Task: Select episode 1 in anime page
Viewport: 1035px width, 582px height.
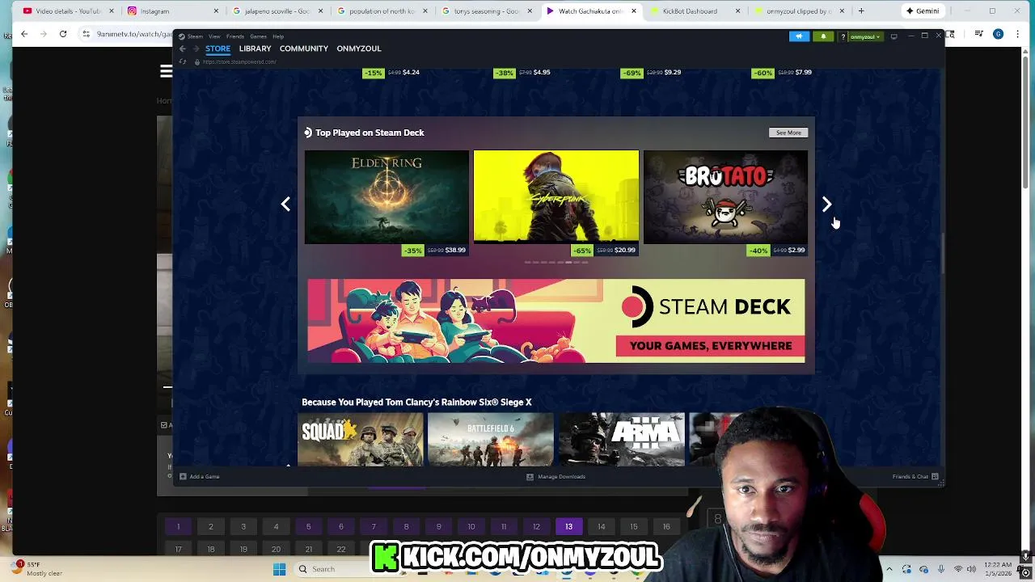Action: 178,527
